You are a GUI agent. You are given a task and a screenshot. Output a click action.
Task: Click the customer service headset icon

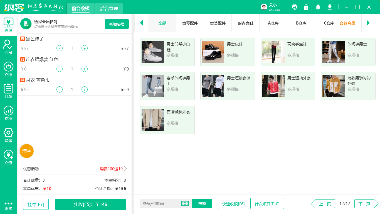(x=294, y=7)
